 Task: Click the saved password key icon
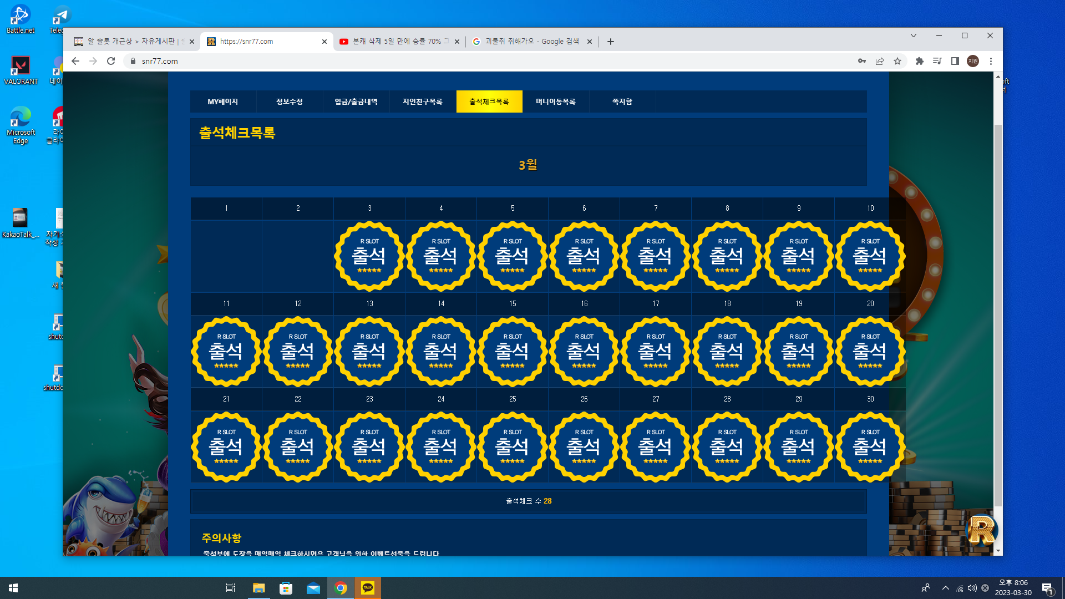862,61
